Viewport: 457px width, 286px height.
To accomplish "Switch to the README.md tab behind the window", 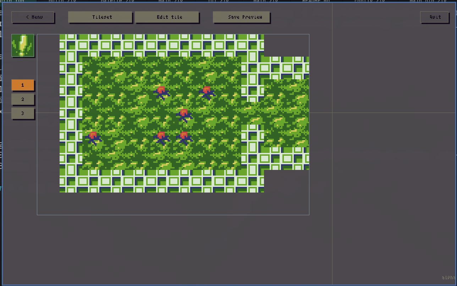I will [316, 1].
